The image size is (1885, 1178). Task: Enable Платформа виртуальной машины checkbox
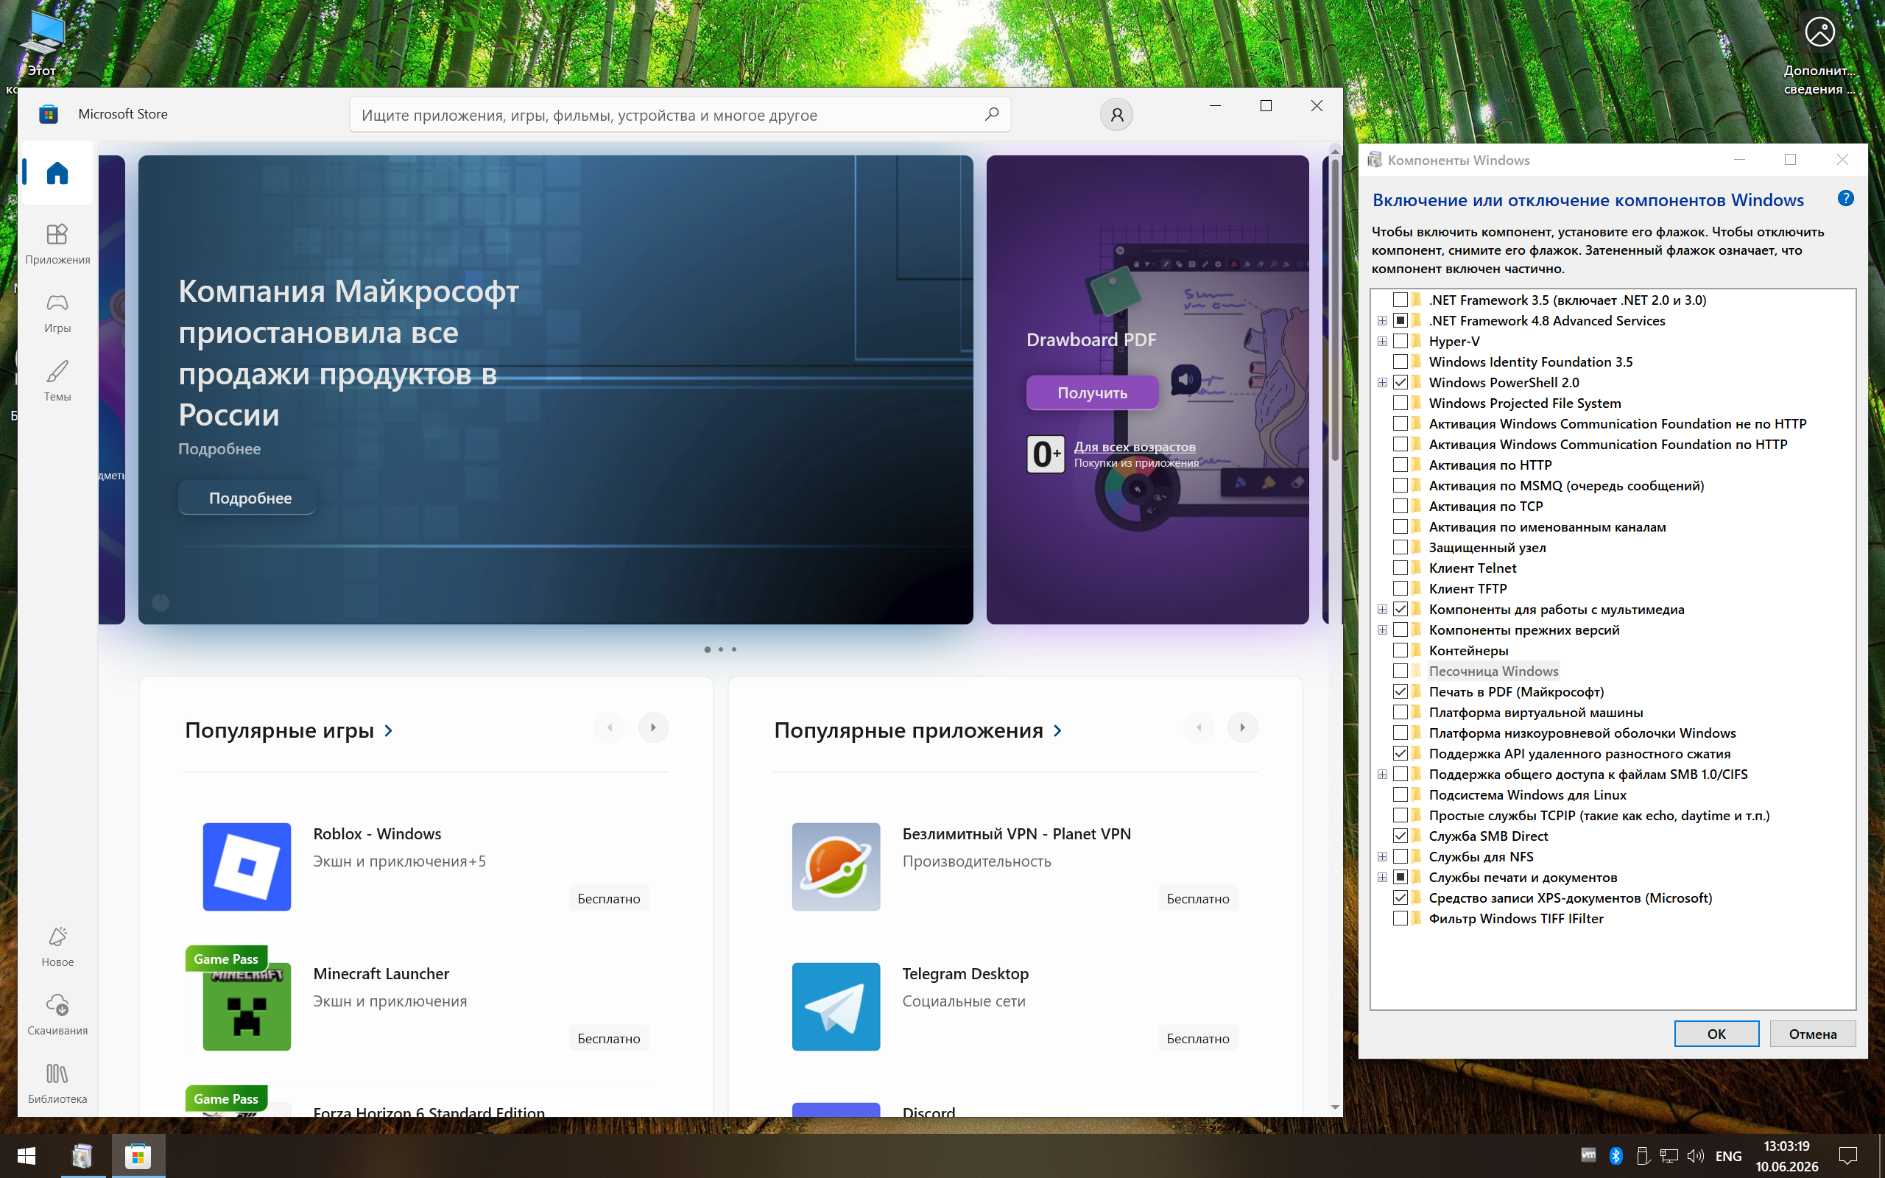tap(1400, 712)
